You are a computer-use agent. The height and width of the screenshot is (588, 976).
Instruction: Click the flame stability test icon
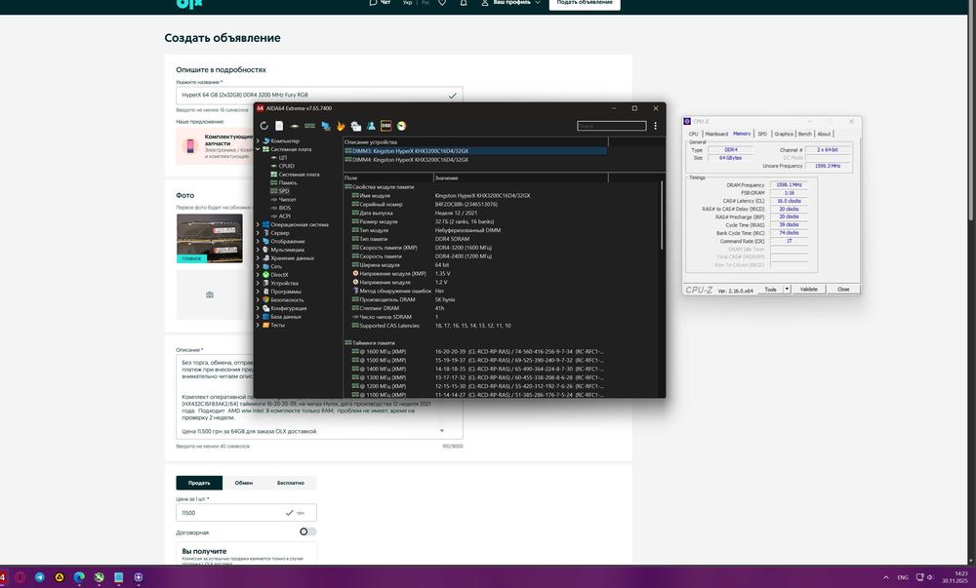pos(341,126)
